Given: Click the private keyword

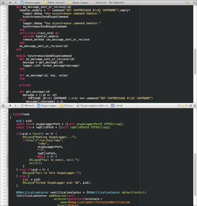Looking at the screenshot, I should (25, 85).
